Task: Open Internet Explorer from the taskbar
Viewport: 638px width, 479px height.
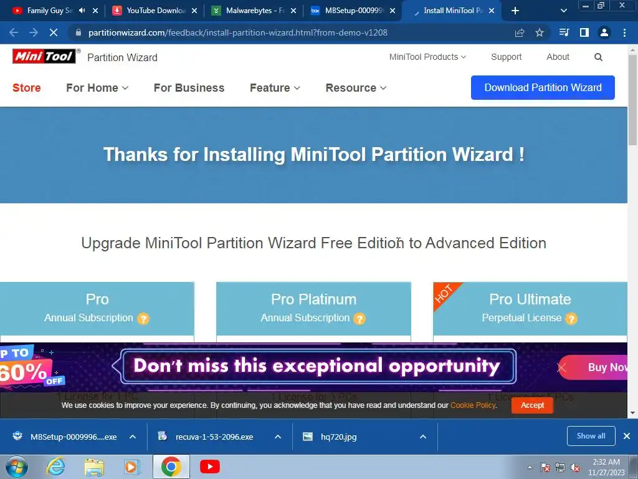Action: pos(55,467)
